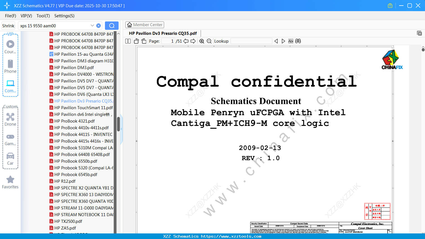
Task: Zoom in on the schematic
Action: tap(202, 41)
